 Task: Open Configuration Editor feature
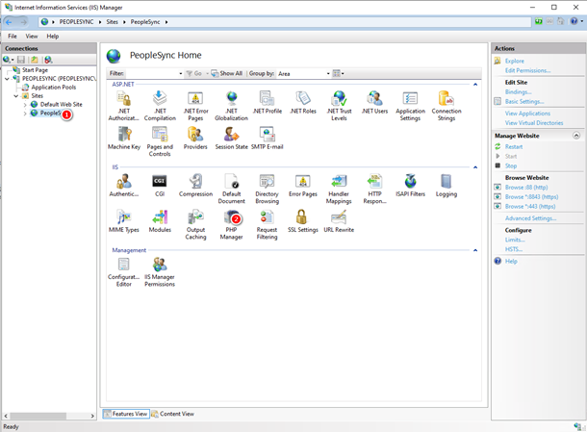pyautogui.click(x=123, y=271)
